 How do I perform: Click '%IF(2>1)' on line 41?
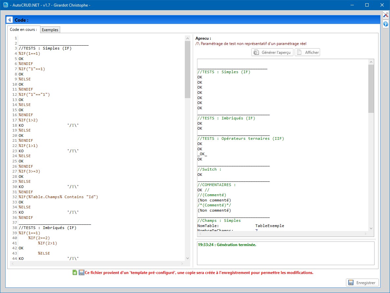tap(47, 243)
